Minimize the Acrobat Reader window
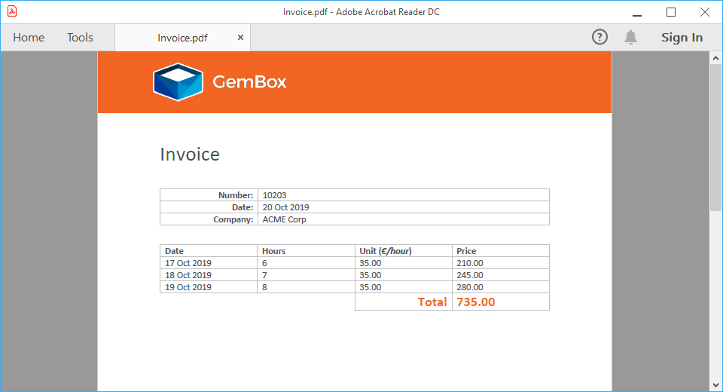Screen dimensions: 723x392 coord(637,12)
